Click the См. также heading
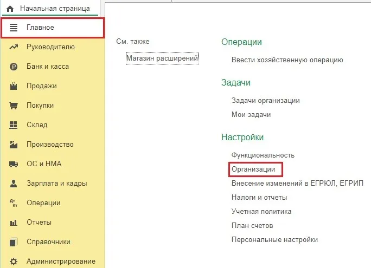This screenshot has width=371, height=268. [133, 42]
